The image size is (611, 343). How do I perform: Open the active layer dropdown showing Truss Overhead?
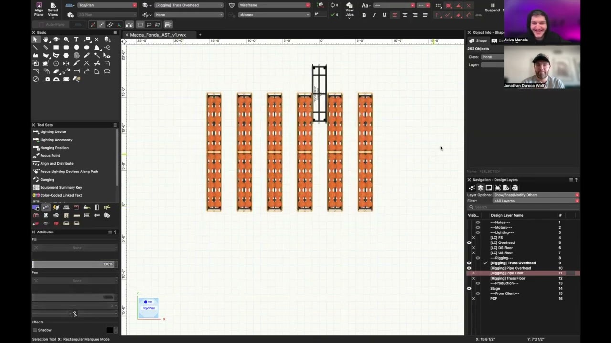tap(189, 5)
